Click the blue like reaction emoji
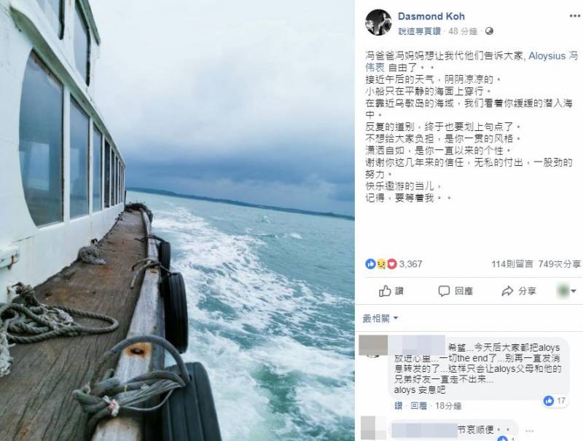The height and width of the screenshot is (441, 583). (x=370, y=264)
